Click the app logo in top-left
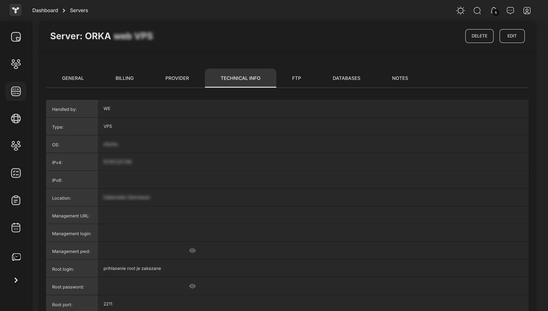548x311 pixels. pos(16,10)
